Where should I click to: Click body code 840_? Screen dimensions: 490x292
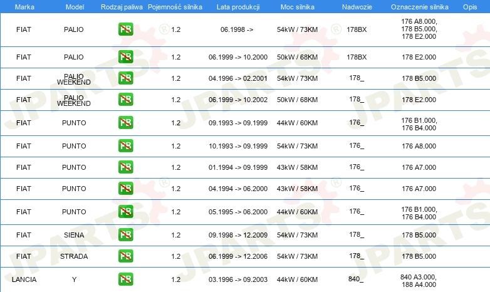pos(356,279)
